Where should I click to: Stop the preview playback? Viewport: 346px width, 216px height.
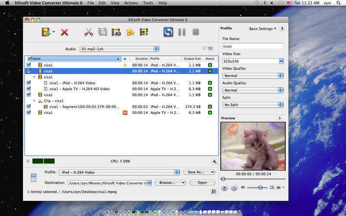[234, 187]
